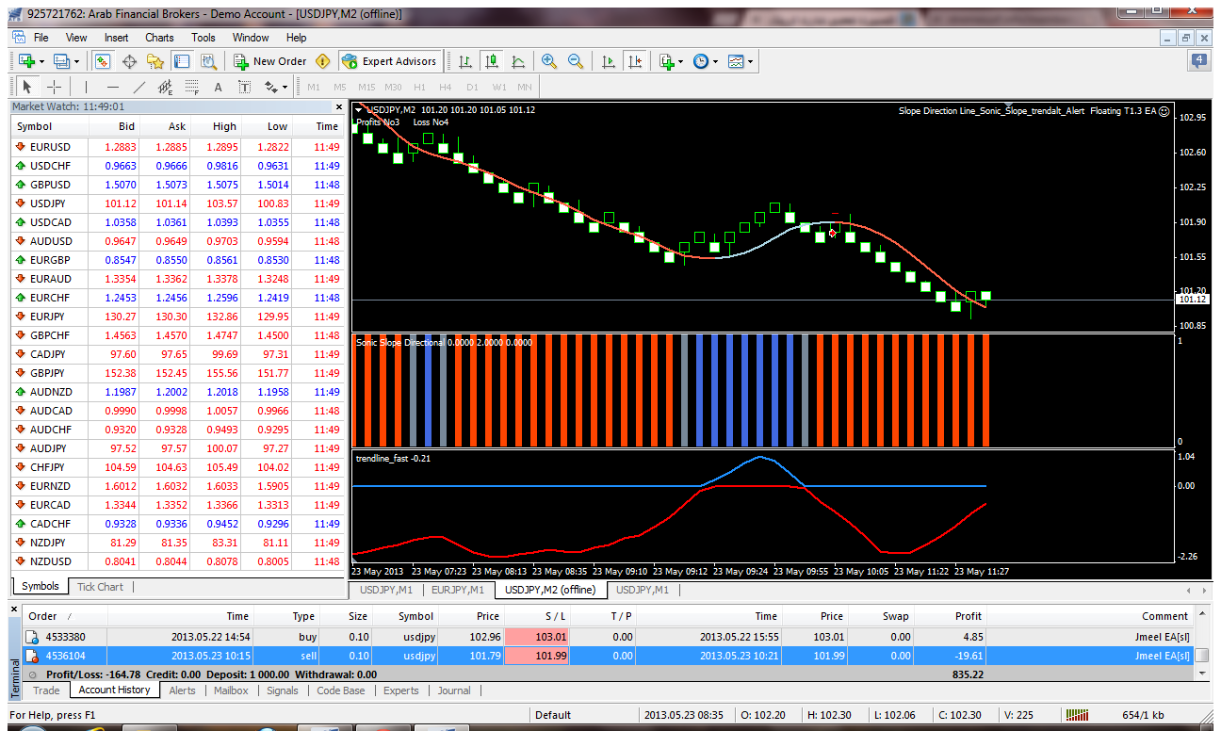Select the EURUSD row in Market Watch
Screen dimensions: 1221x731
176,147
